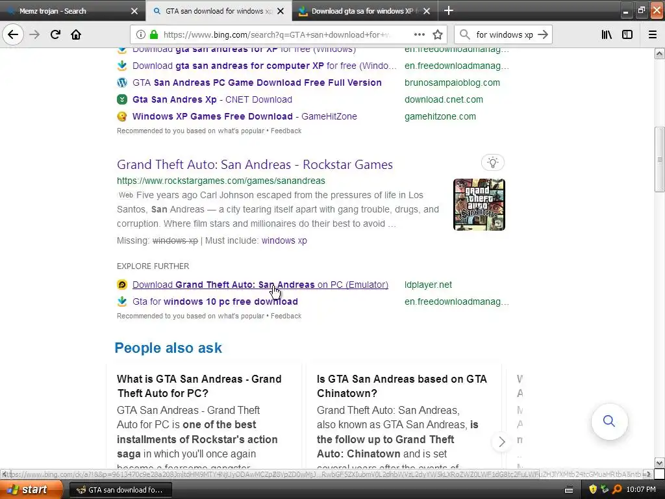Click download.cnet.com domain text
665x499 pixels.
pos(444,99)
